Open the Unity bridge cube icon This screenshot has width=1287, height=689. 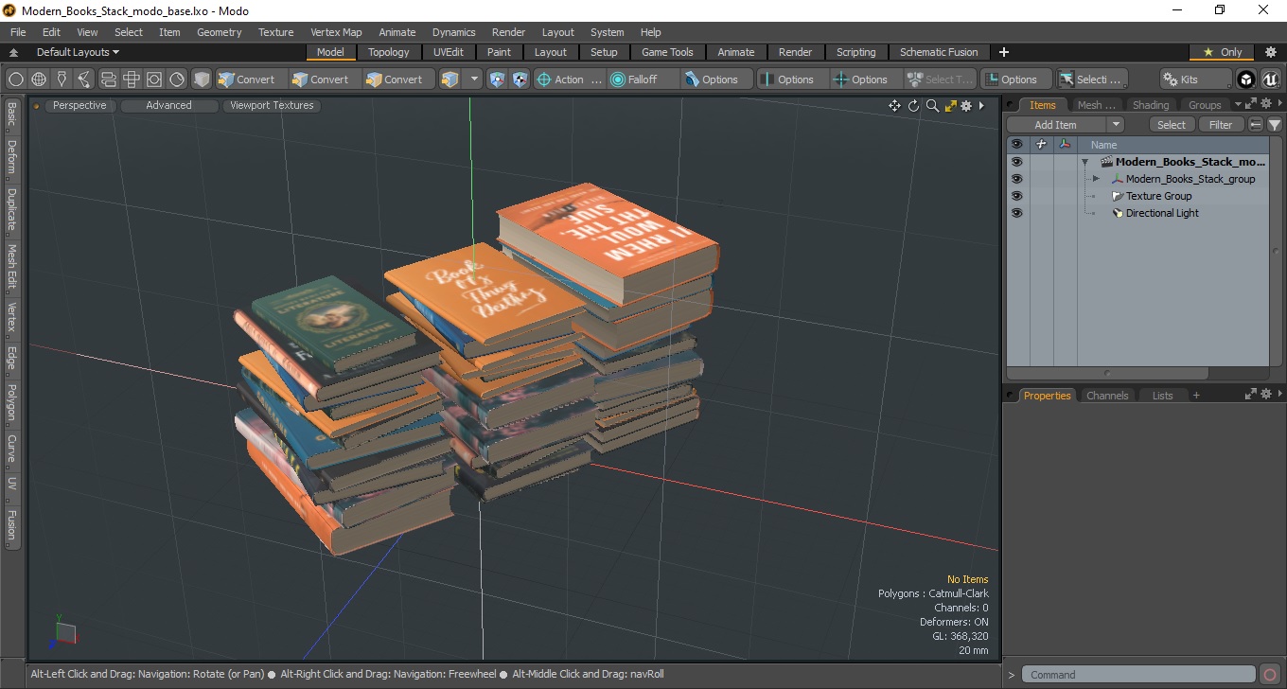pos(1246,79)
